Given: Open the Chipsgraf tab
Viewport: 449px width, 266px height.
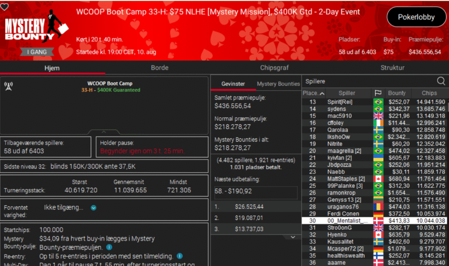Looking at the screenshot, I should 274,68.
